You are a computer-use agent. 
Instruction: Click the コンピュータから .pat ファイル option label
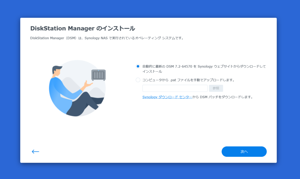188,80
